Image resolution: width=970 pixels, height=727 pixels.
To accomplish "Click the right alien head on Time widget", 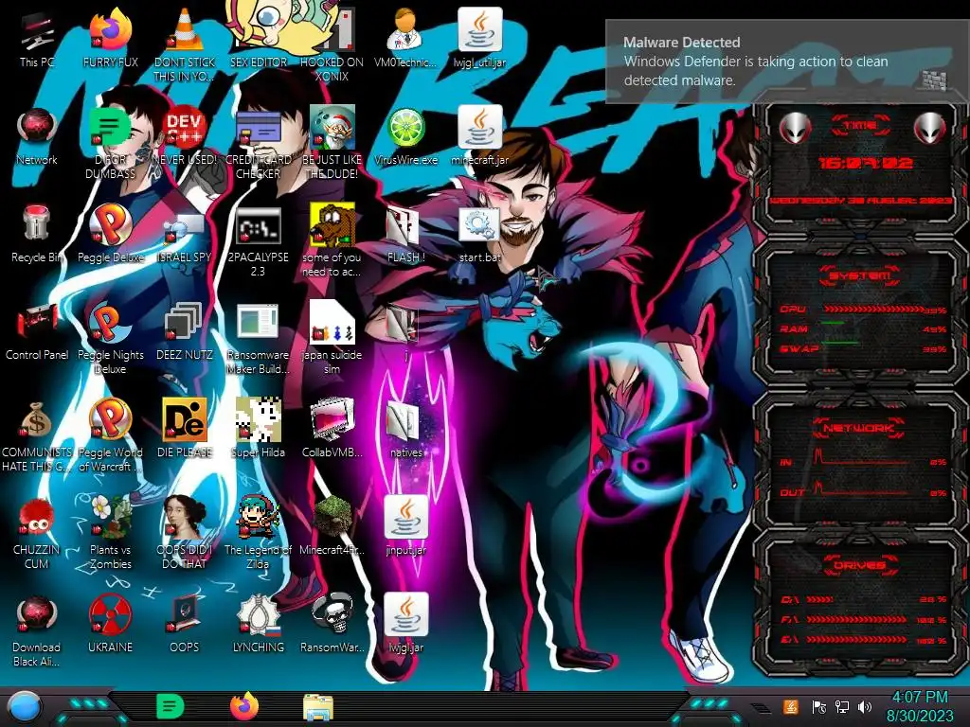I will coord(929,129).
